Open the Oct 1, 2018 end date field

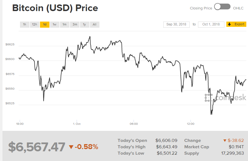211,24
